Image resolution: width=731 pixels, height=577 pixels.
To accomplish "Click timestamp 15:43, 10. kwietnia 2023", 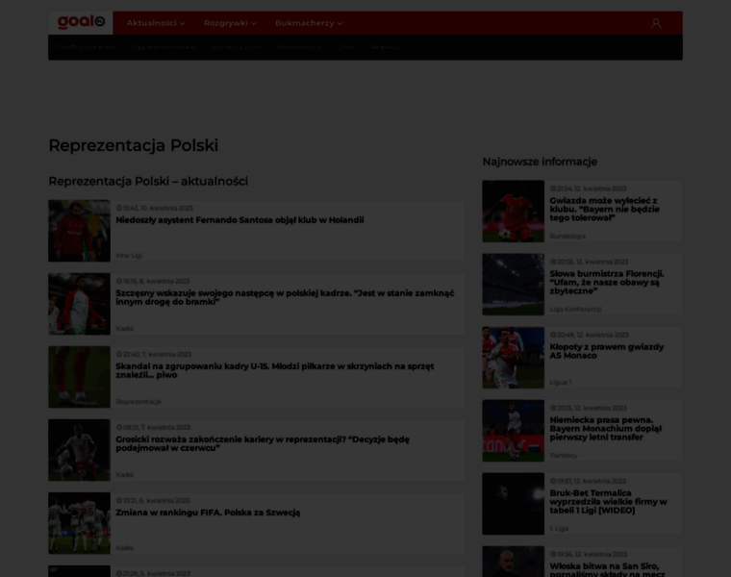I will [x=155, y=209].
